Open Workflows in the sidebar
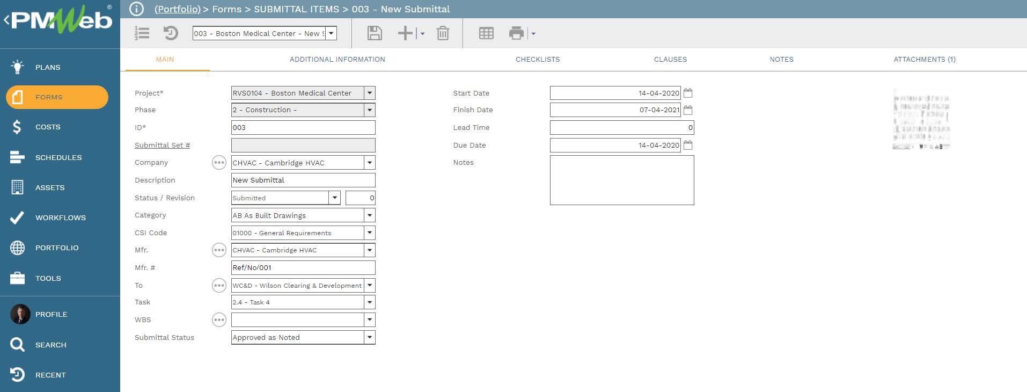1027x392 pixels. 60,217
